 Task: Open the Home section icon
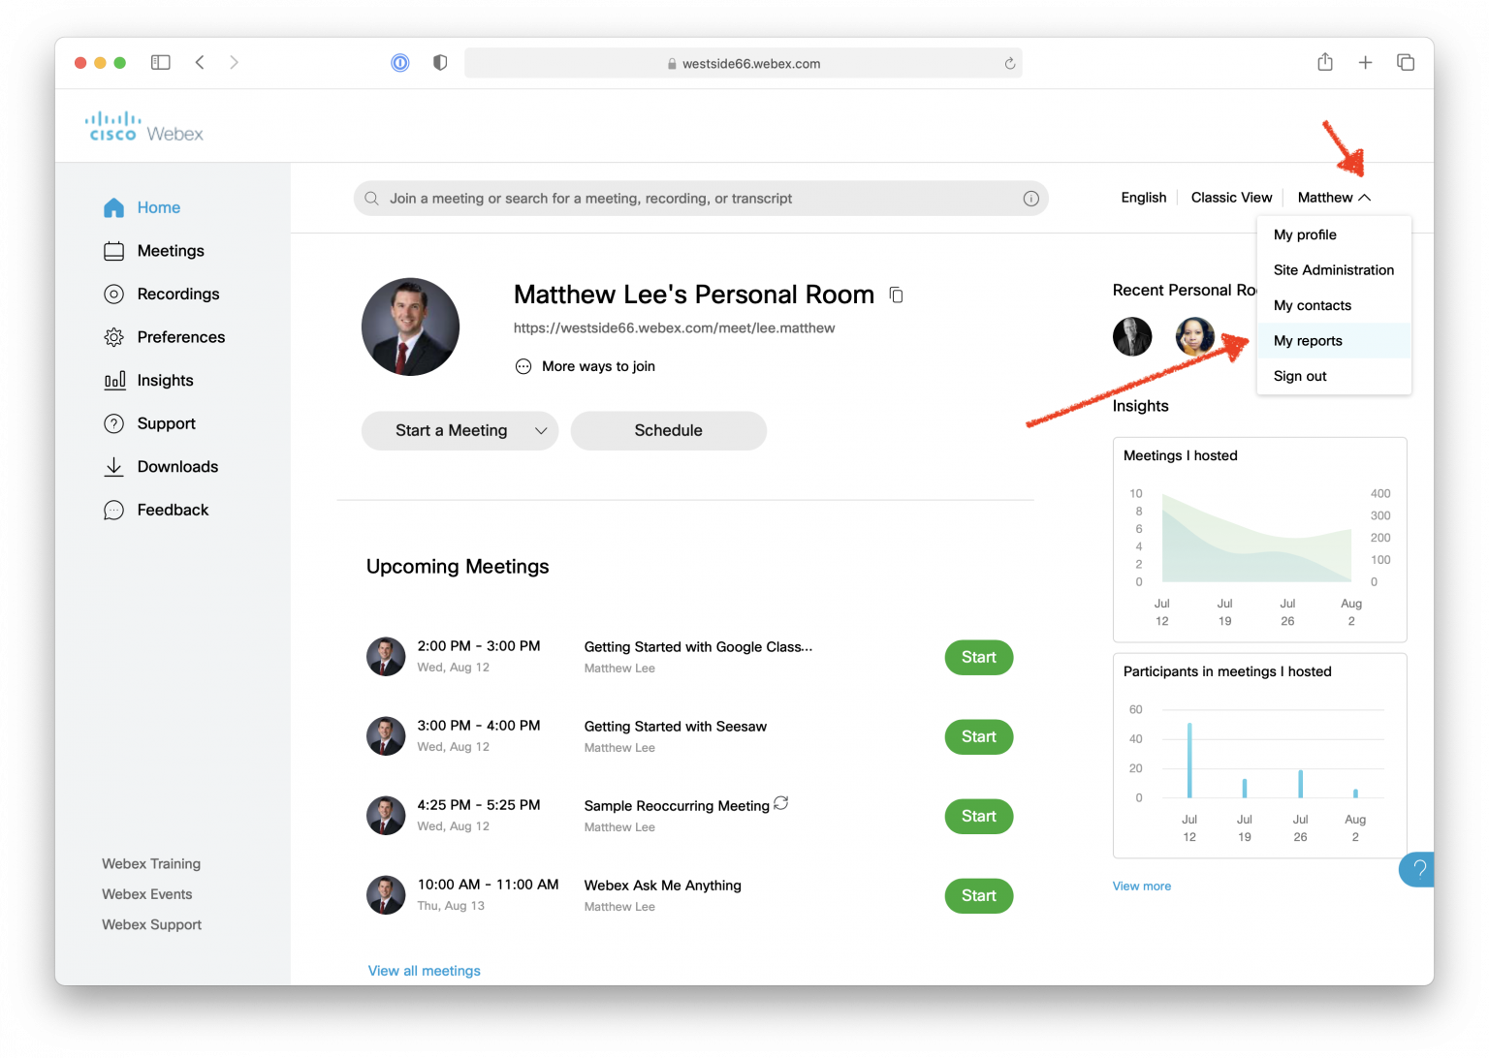click(x=113, y=207)
